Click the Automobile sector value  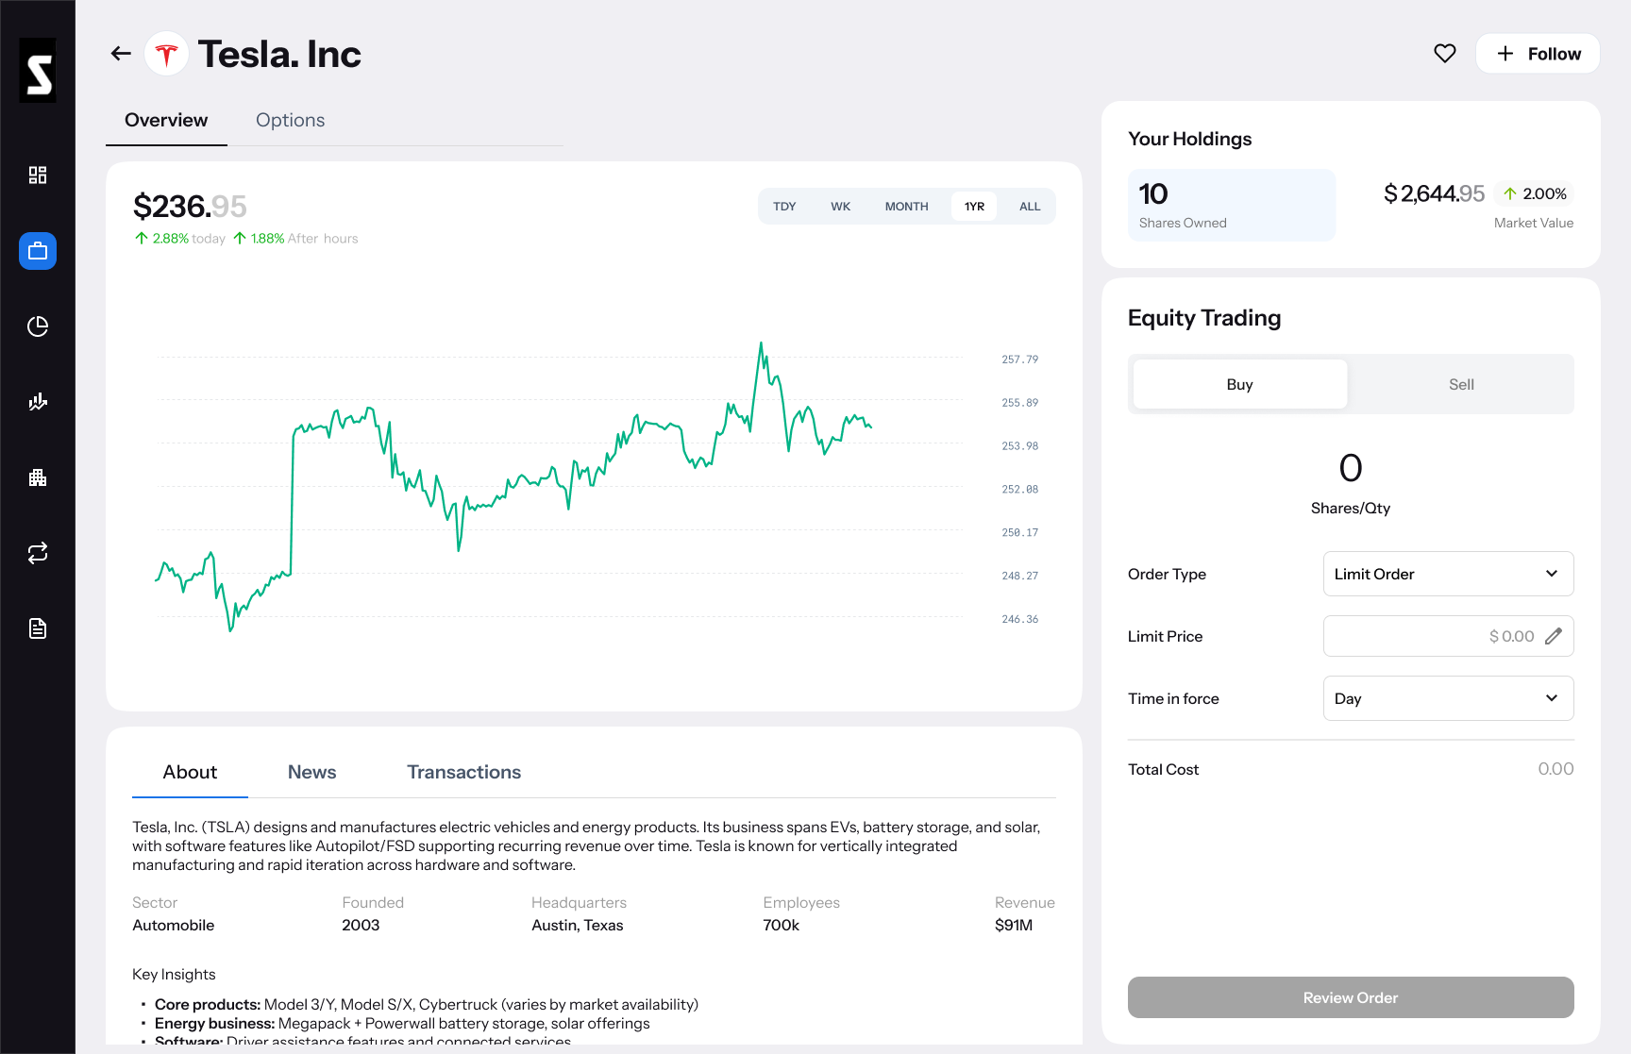[x=174, y=926]
